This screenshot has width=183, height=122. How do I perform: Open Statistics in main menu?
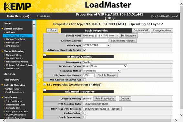coord(9,74)
